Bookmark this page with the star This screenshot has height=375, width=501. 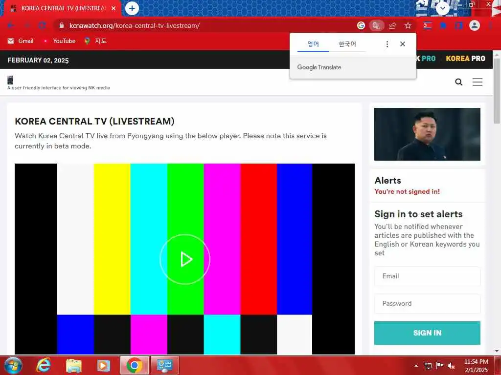[x=408, y=25]
